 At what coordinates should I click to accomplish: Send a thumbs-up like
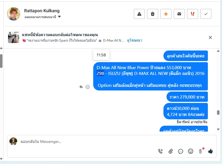click(211, 151)
